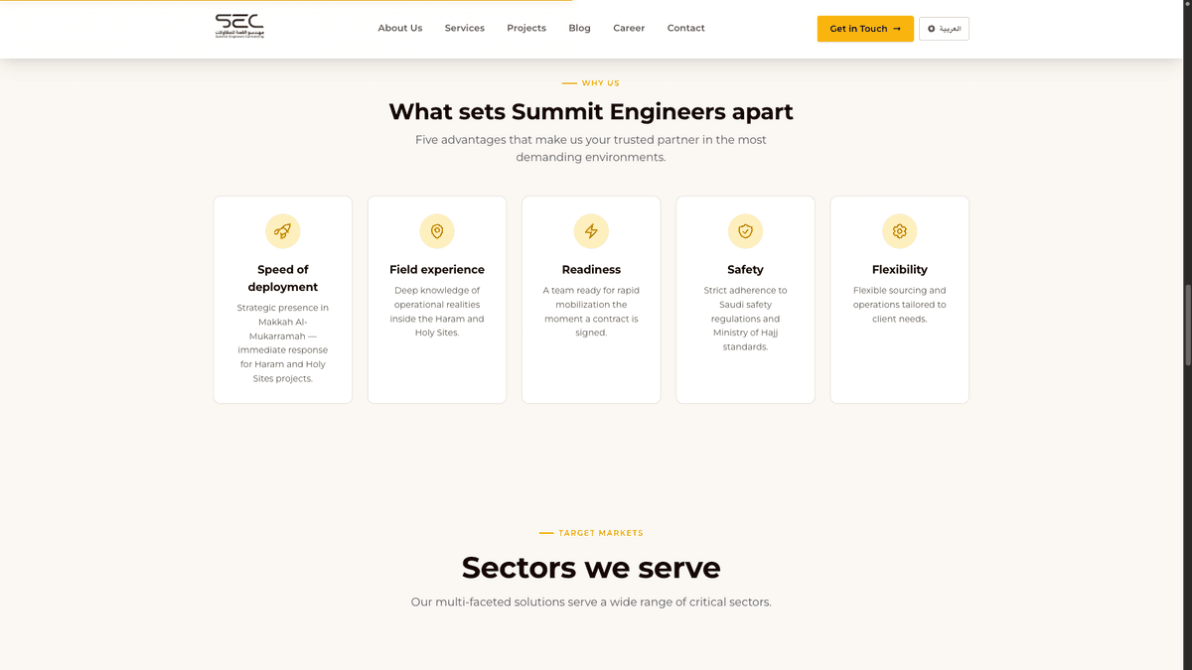Click text 'Five advantages that make us your trusted partner'

click(591, 149)
